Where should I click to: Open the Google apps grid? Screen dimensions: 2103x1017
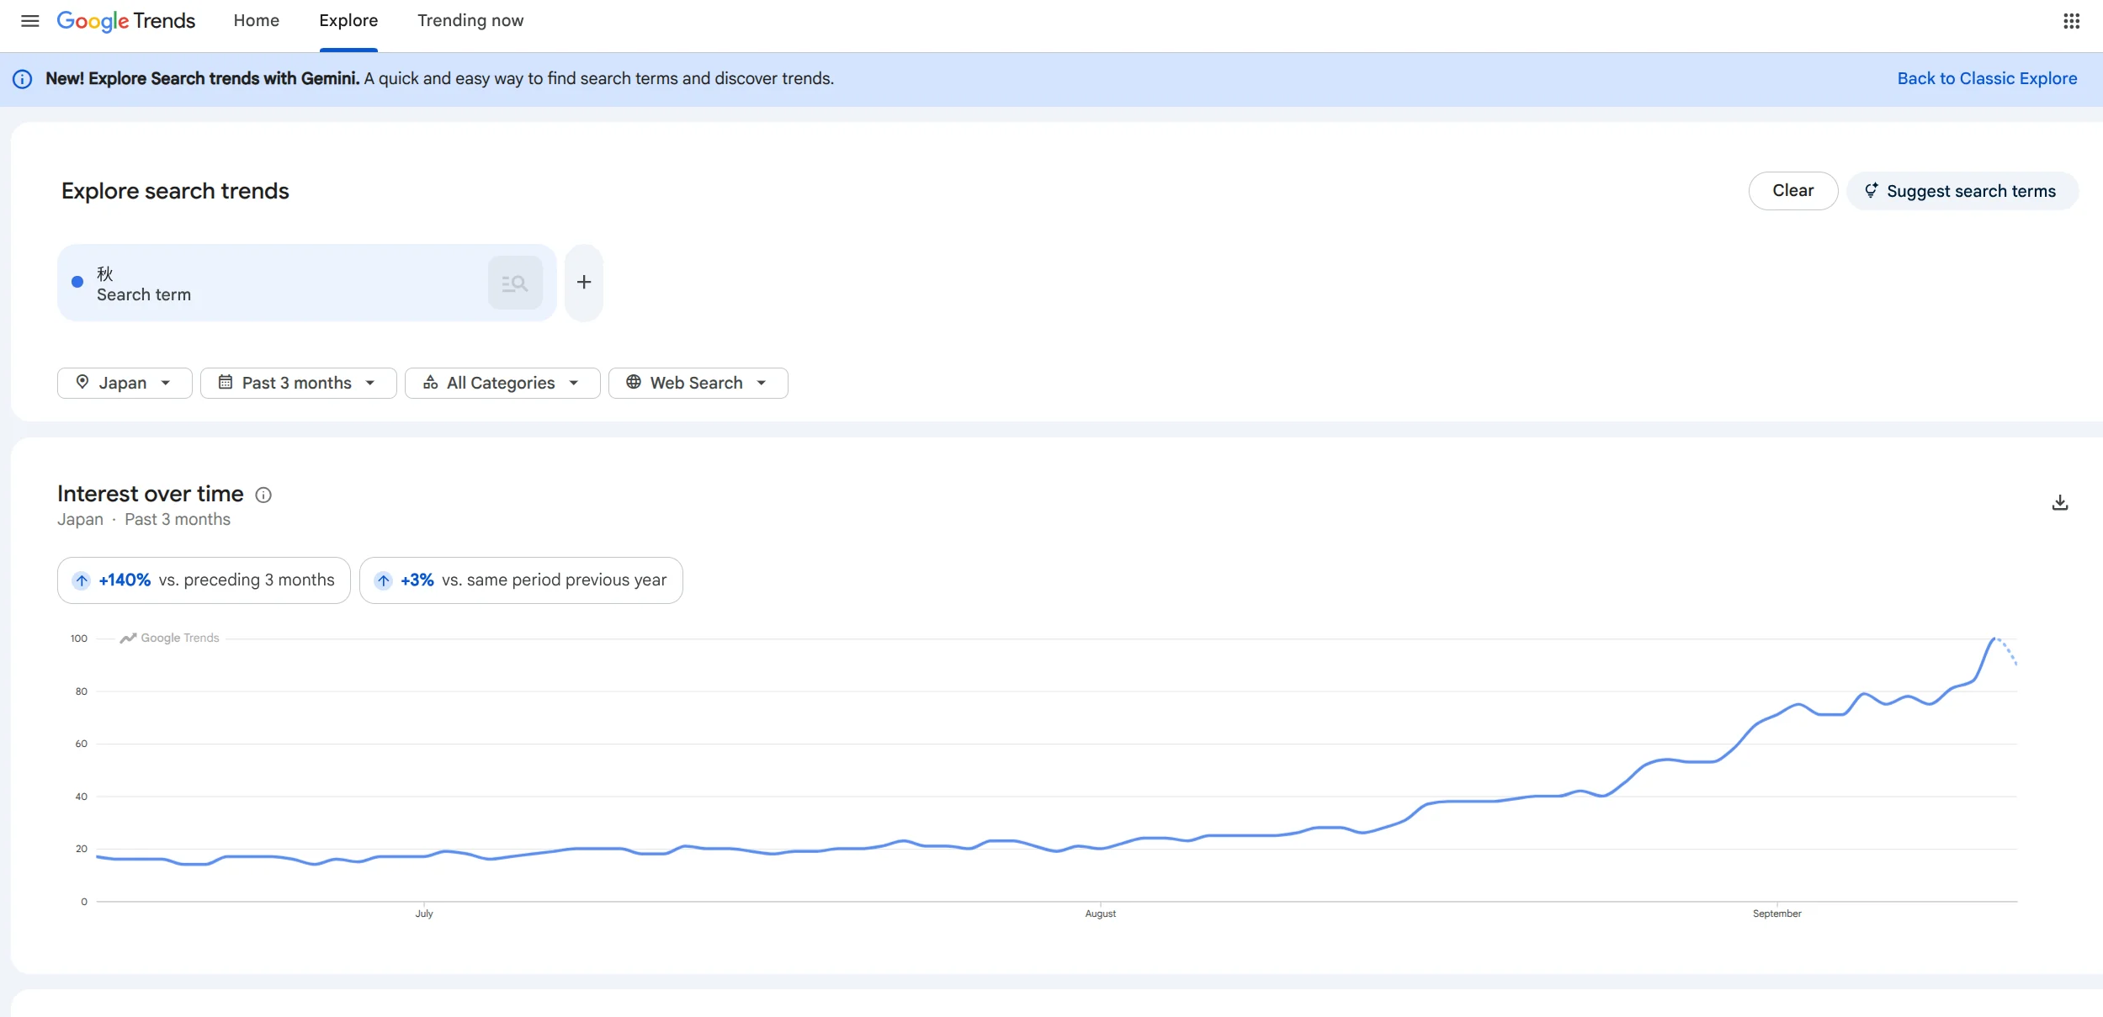2072,21
